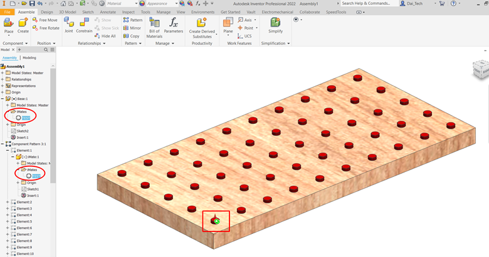Click the Search Help & Commands field
Image resolution: width=489 pixels, height=257 pixels.
[x=369, y=3]
